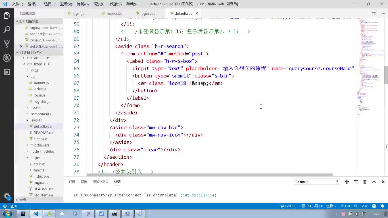Click 行 154, 列 14 cursor position
388x218 pixels.
312,206
